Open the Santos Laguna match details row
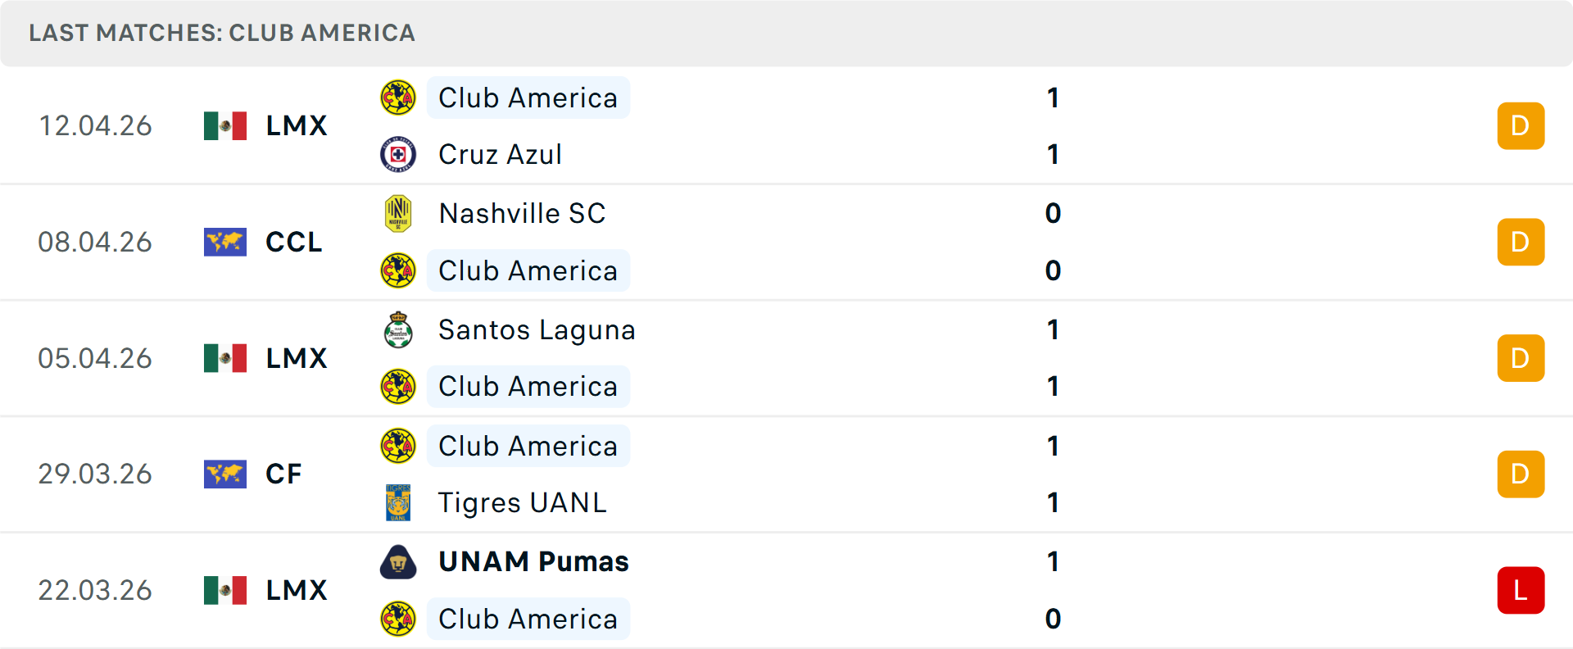Screen dimensions: 1573x649 786,358
